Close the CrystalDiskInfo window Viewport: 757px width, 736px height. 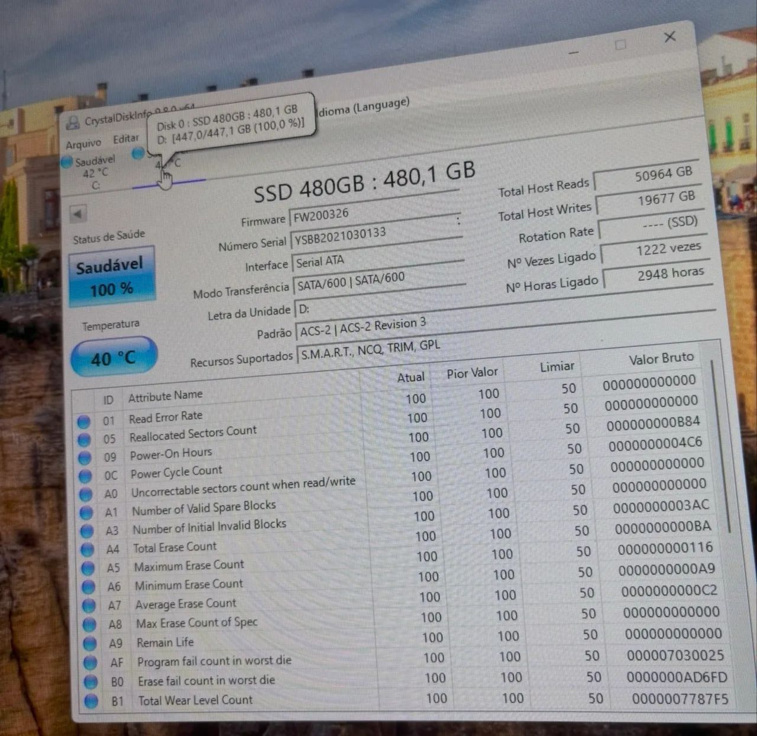[x=669, y=37]
